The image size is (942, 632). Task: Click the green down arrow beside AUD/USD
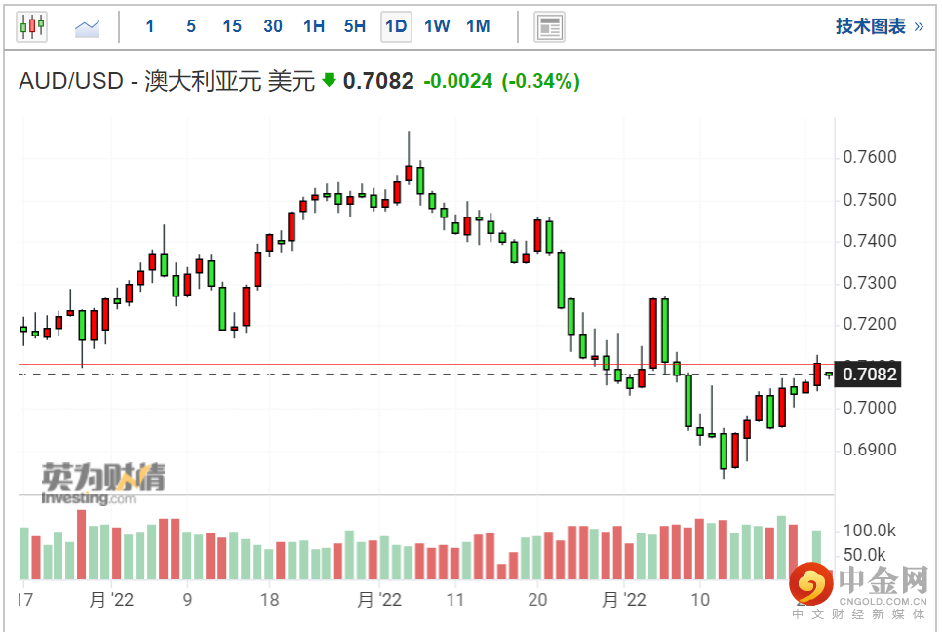point(329,81)
